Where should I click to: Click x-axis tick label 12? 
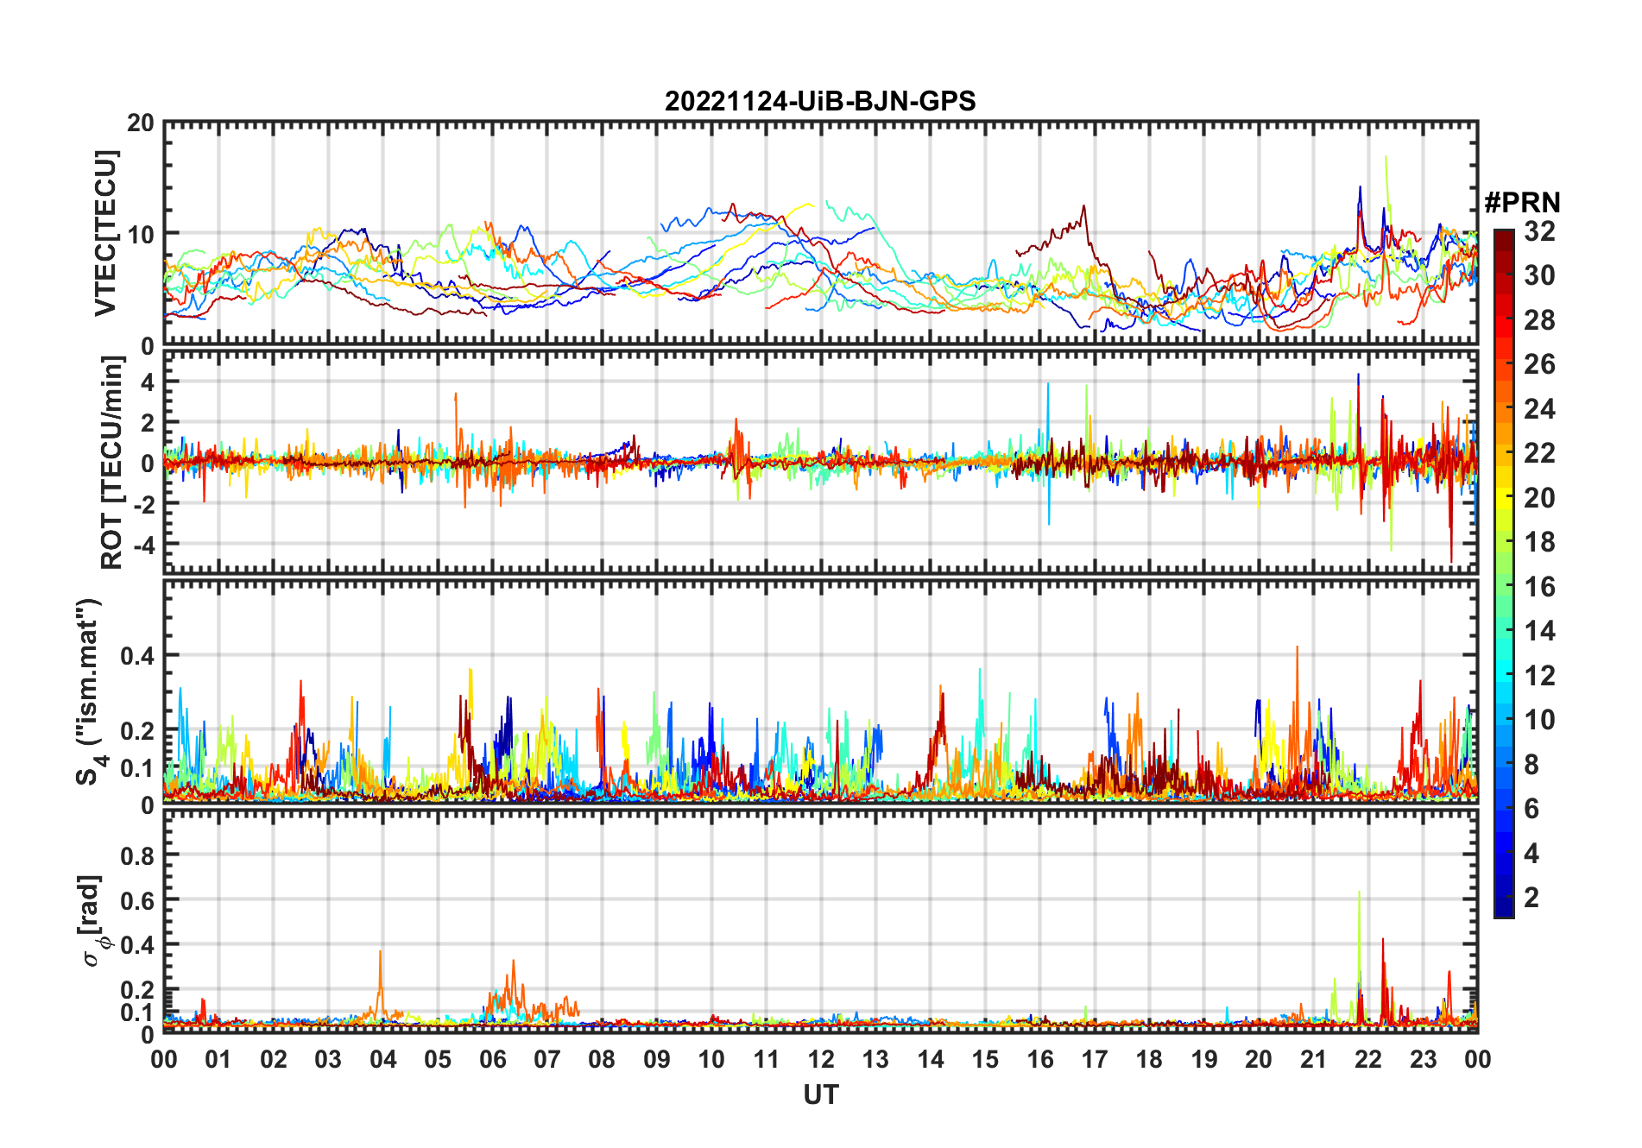(821, 1059)
